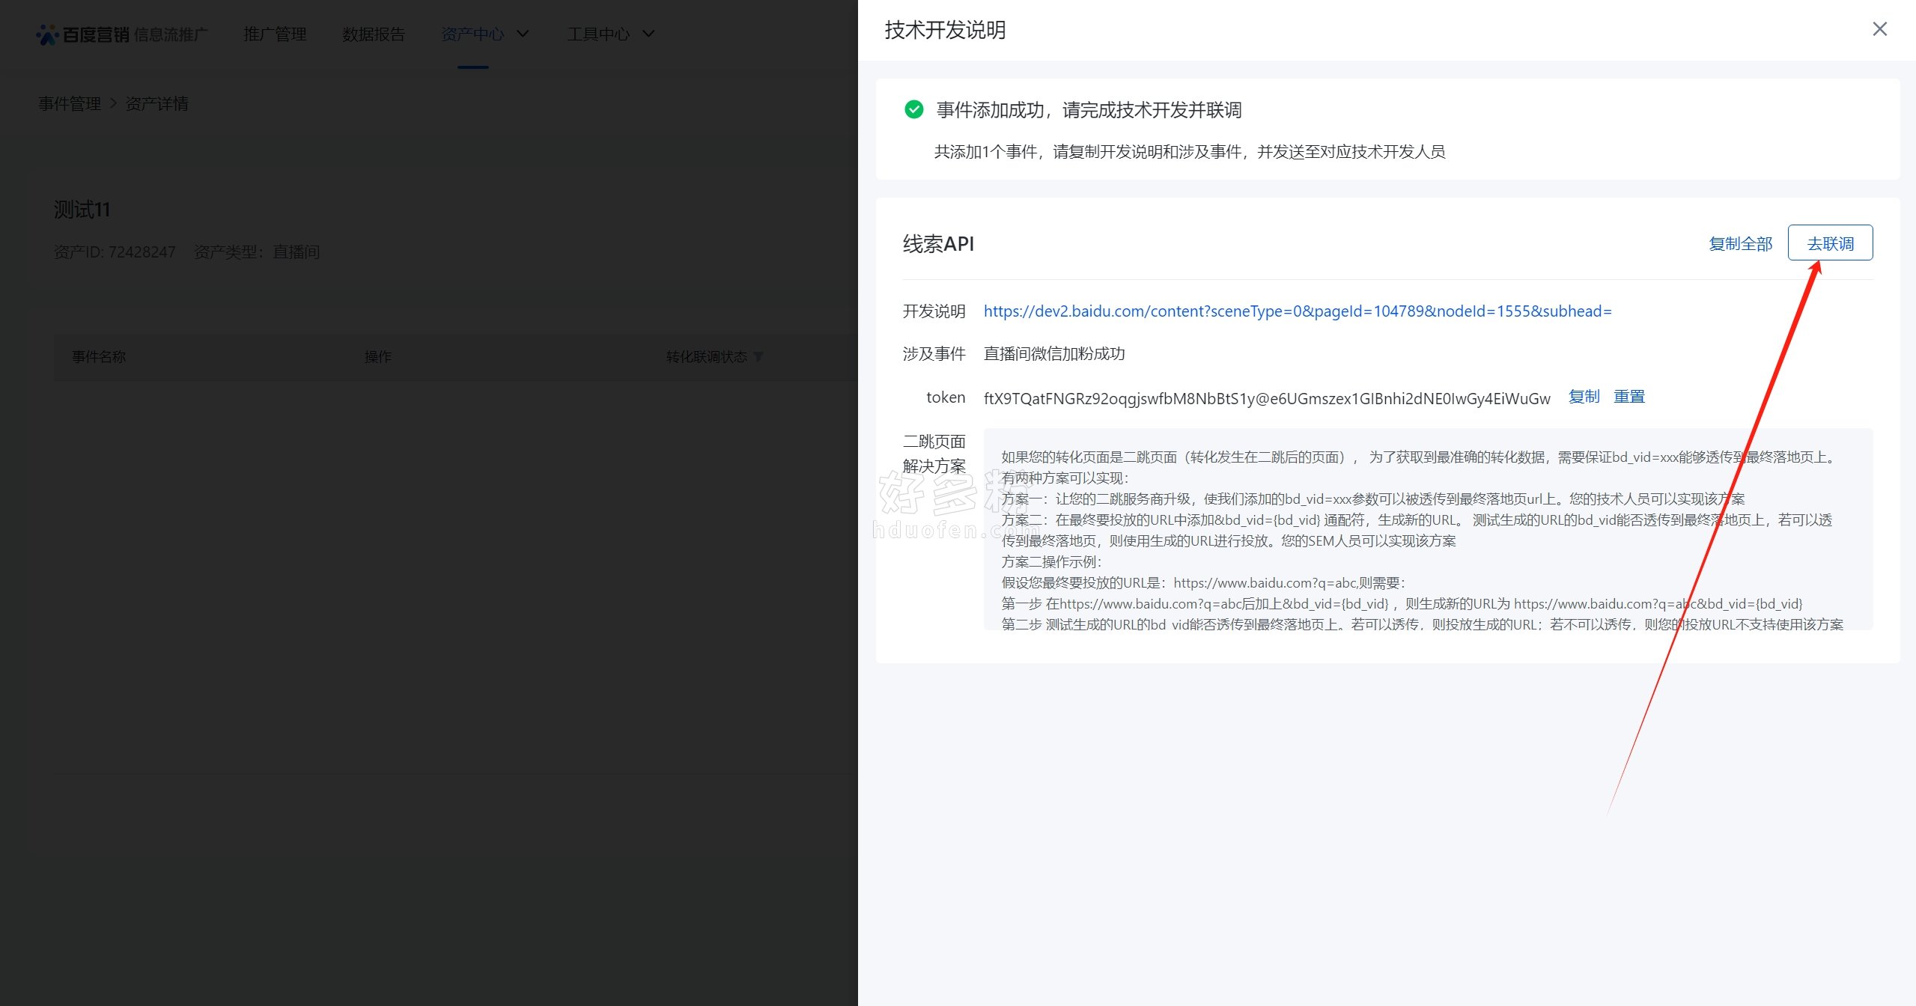The image size is (1916, 1006).
Task: Click the token string text
Action: click(x=1266, y=398)
